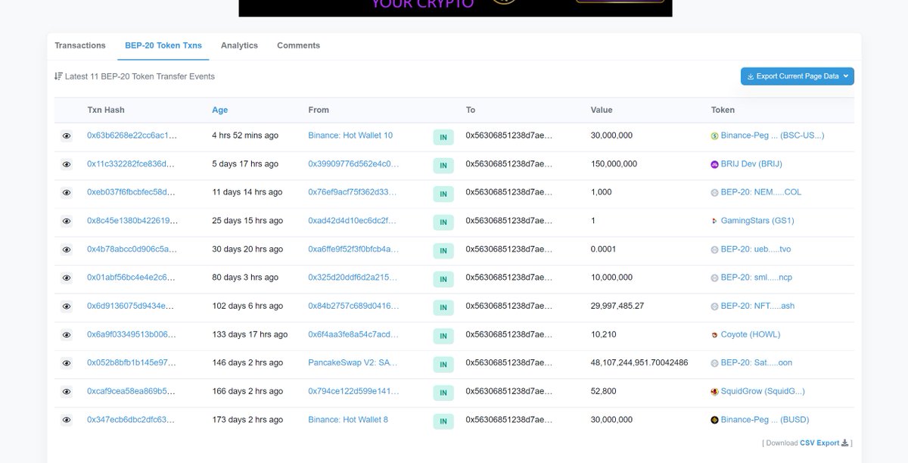Click the GamingStars token logo icon
The height and width of the screenshot is (463, 908).
point(714,222)
